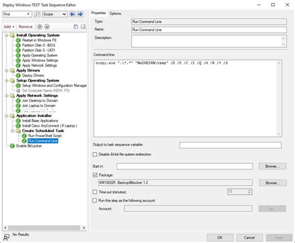295x243 pixels.
Task: Select the Run Command Line step
Action: (x=43, y=141)
